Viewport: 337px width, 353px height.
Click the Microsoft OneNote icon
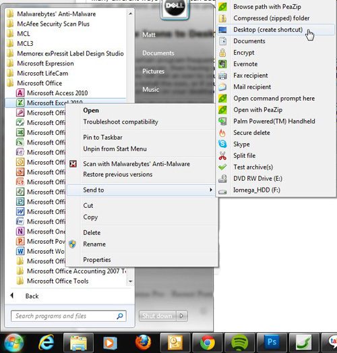pyautogui.click(x=20, y=232)
